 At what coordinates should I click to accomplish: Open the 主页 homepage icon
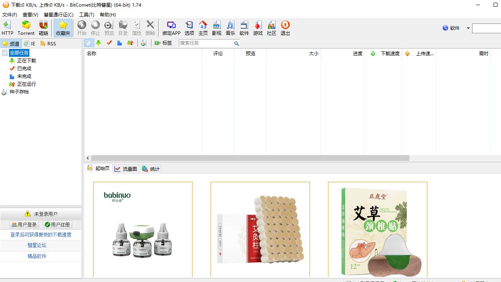203,27
